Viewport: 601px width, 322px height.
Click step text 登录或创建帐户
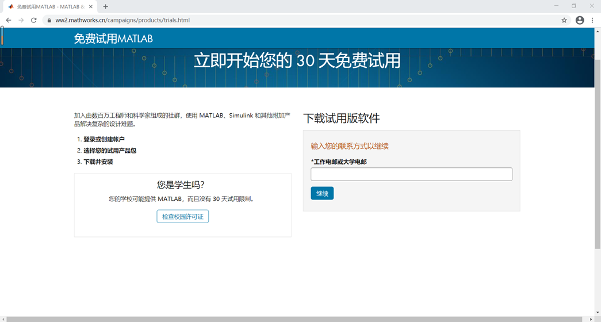(104, 139)
